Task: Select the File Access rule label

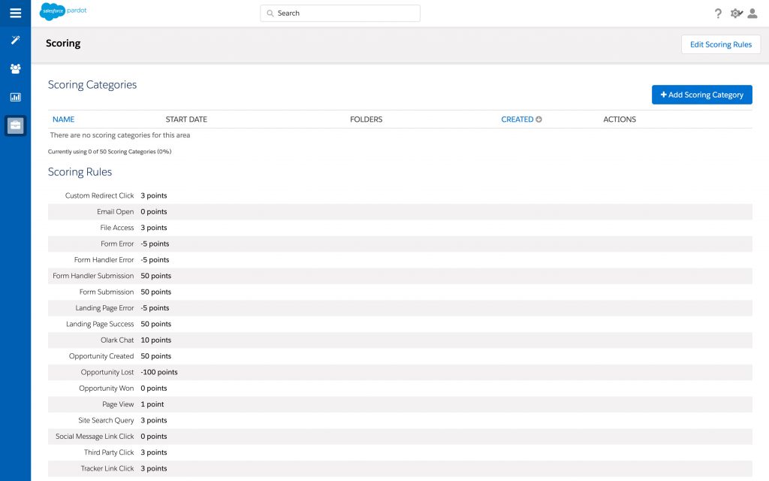Action: pyautogui.click(x=116, y=228)
